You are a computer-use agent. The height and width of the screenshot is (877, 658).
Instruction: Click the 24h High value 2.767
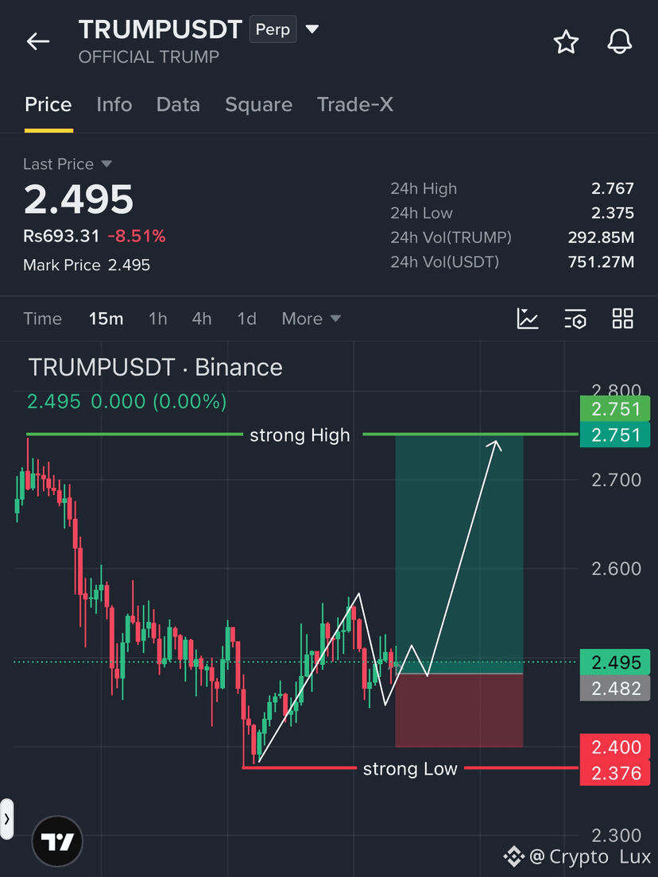pos(613,188)
